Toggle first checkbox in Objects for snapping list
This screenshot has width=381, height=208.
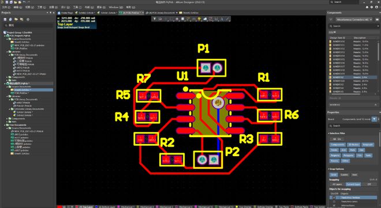pyautogui.click(x=334, y=198)
